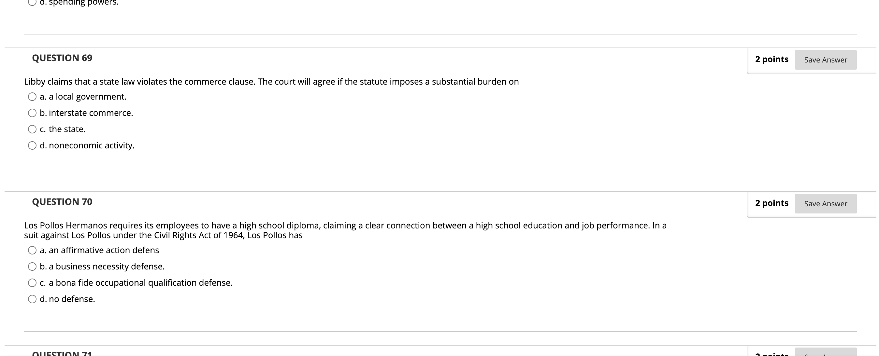
Task: Save Answer for Question 69
Action: pyautogui.click(x=826, y=60)
